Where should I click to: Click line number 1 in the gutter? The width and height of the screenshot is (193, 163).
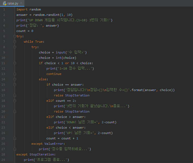click(4, 9)
